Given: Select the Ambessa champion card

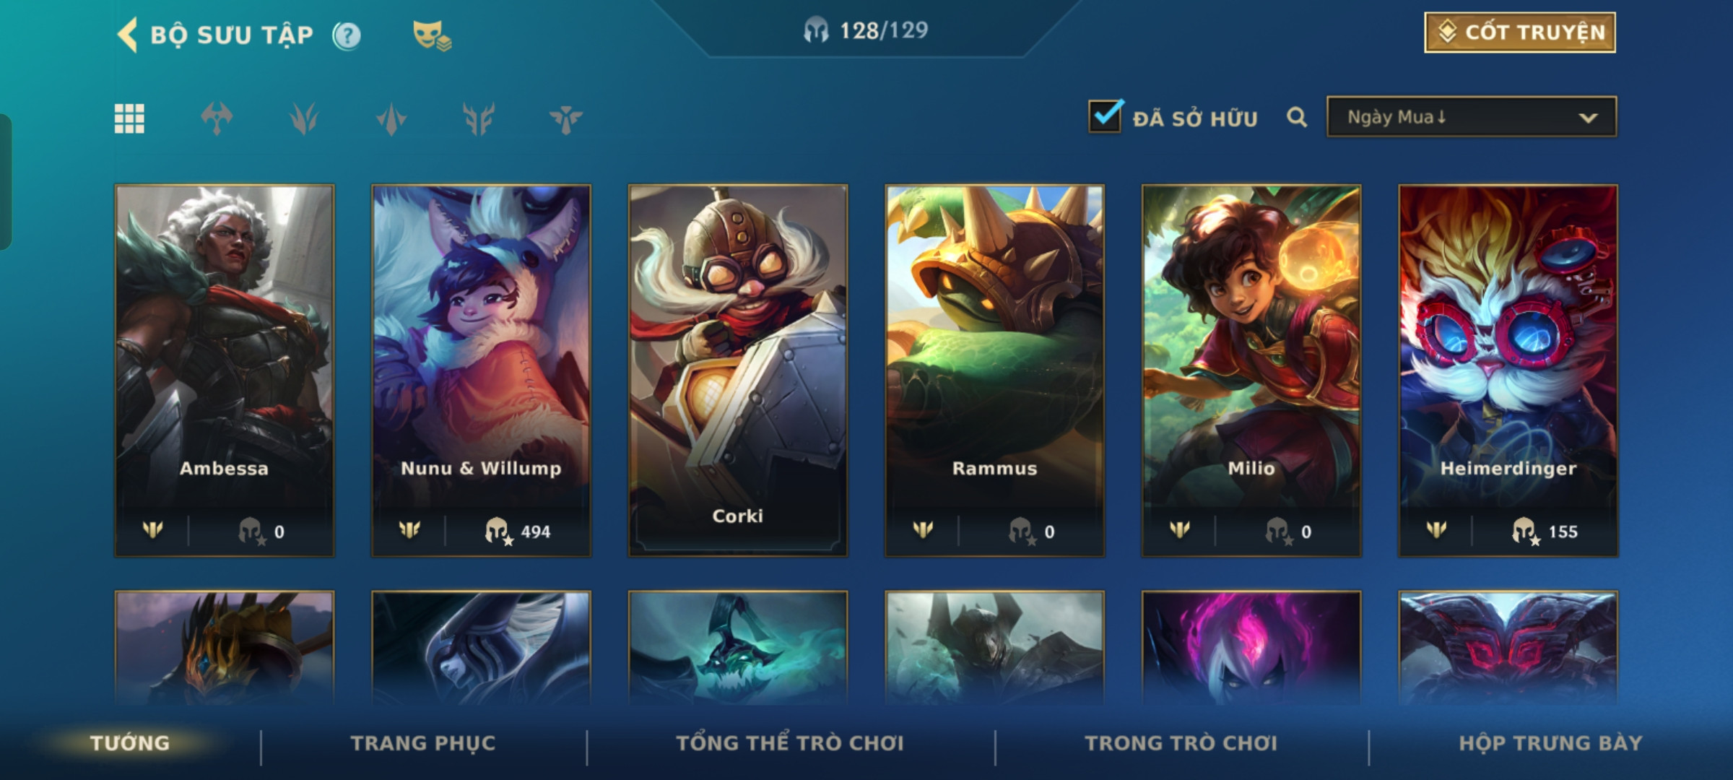Looking at the screenshot, I should click(x=225, y=370).
